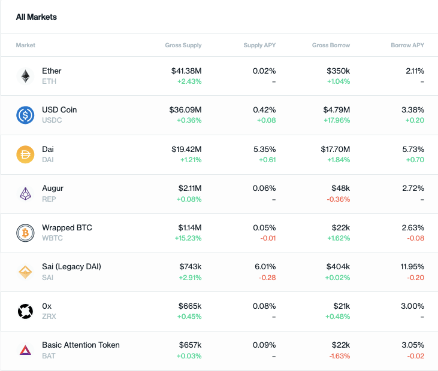
Task: Sort by Gross Borrow column header
Action: click(331, 45)
